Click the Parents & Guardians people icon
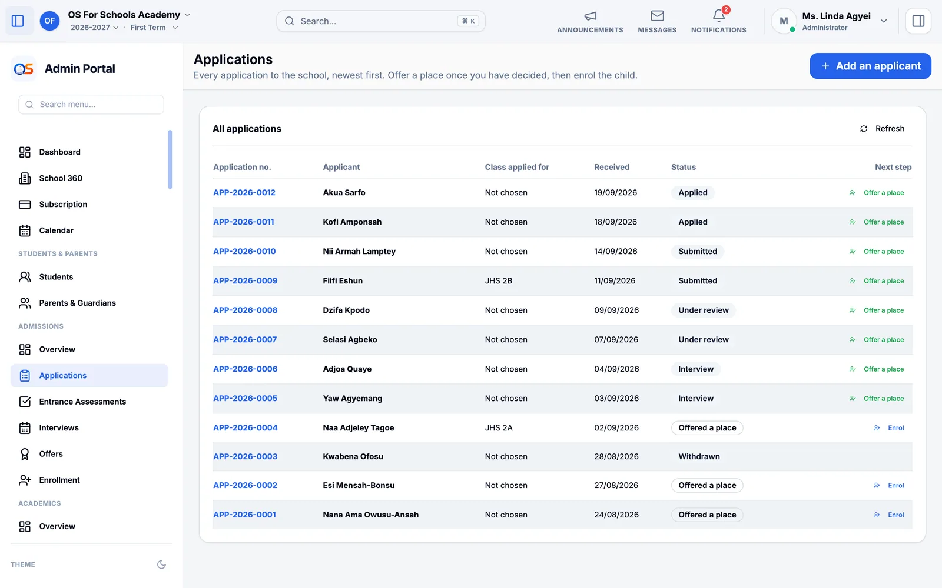Viewport: 942px width, 588px height. (x=25, y=303)
